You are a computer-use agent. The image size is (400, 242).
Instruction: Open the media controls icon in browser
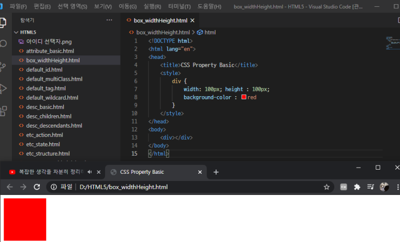[x=371, y=187]
